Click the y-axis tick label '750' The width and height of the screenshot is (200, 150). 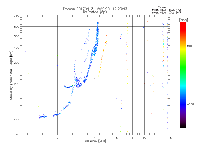click(x=17, y=16)
